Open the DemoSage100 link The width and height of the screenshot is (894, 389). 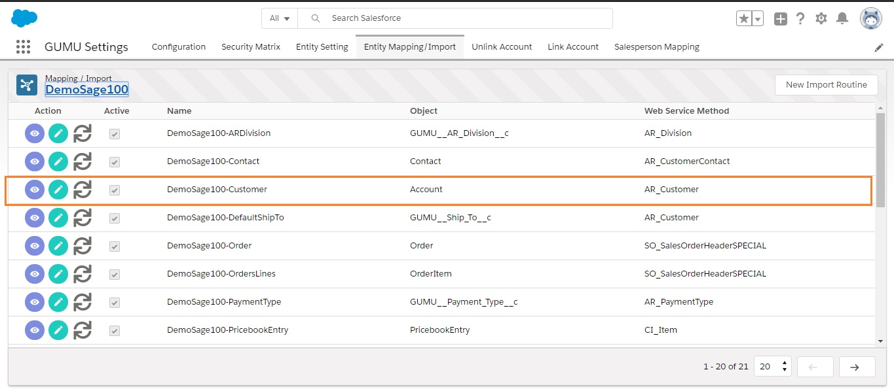pyautogui.click(x=86, y=90)
